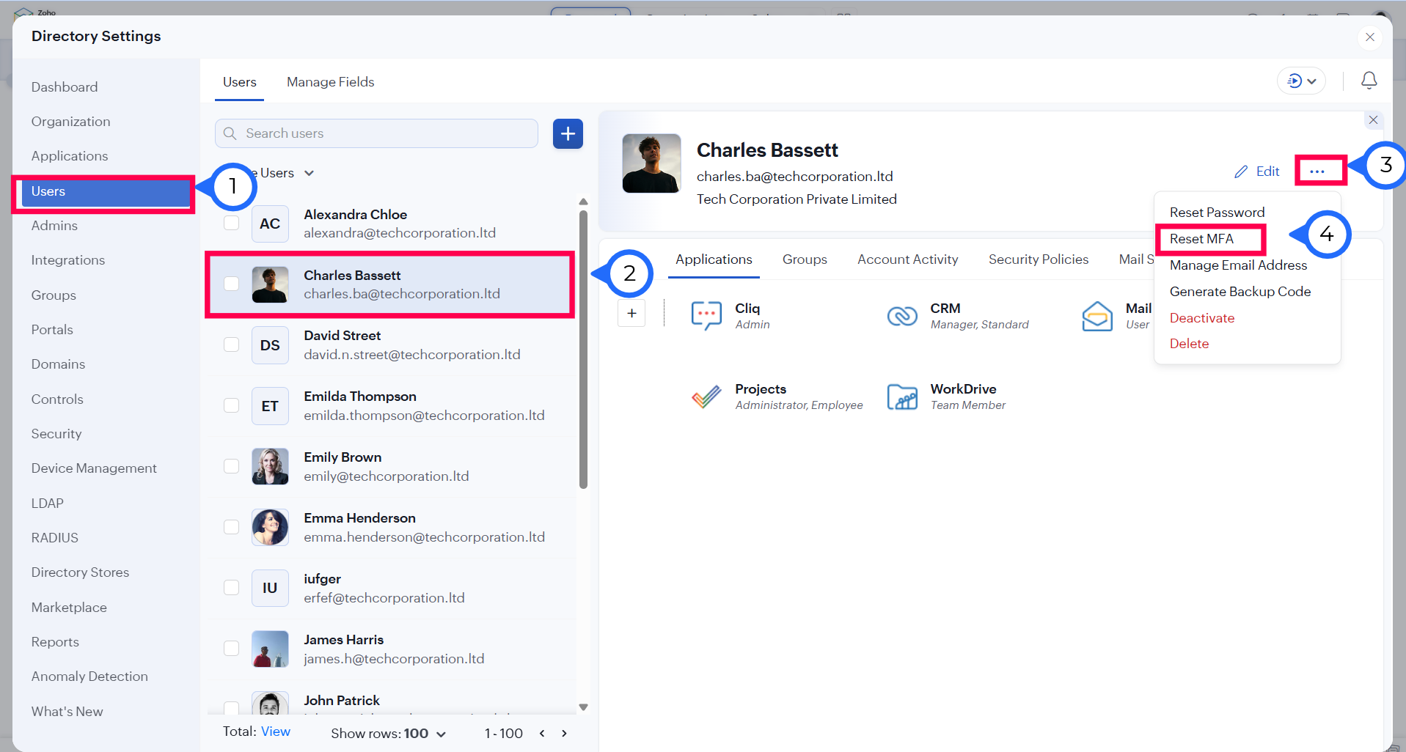This screenshot has width=1406, height=752.
Task: Open the Groups tab for Charles Bassett
Action: click(x=805, y=259)
